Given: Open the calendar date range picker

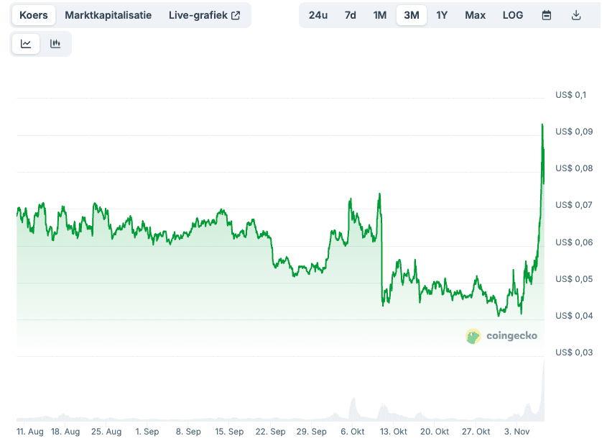Looking at the screenshot, I should 547,14.
